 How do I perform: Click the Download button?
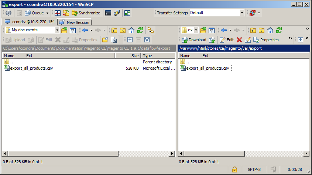(x=194, y=40)
